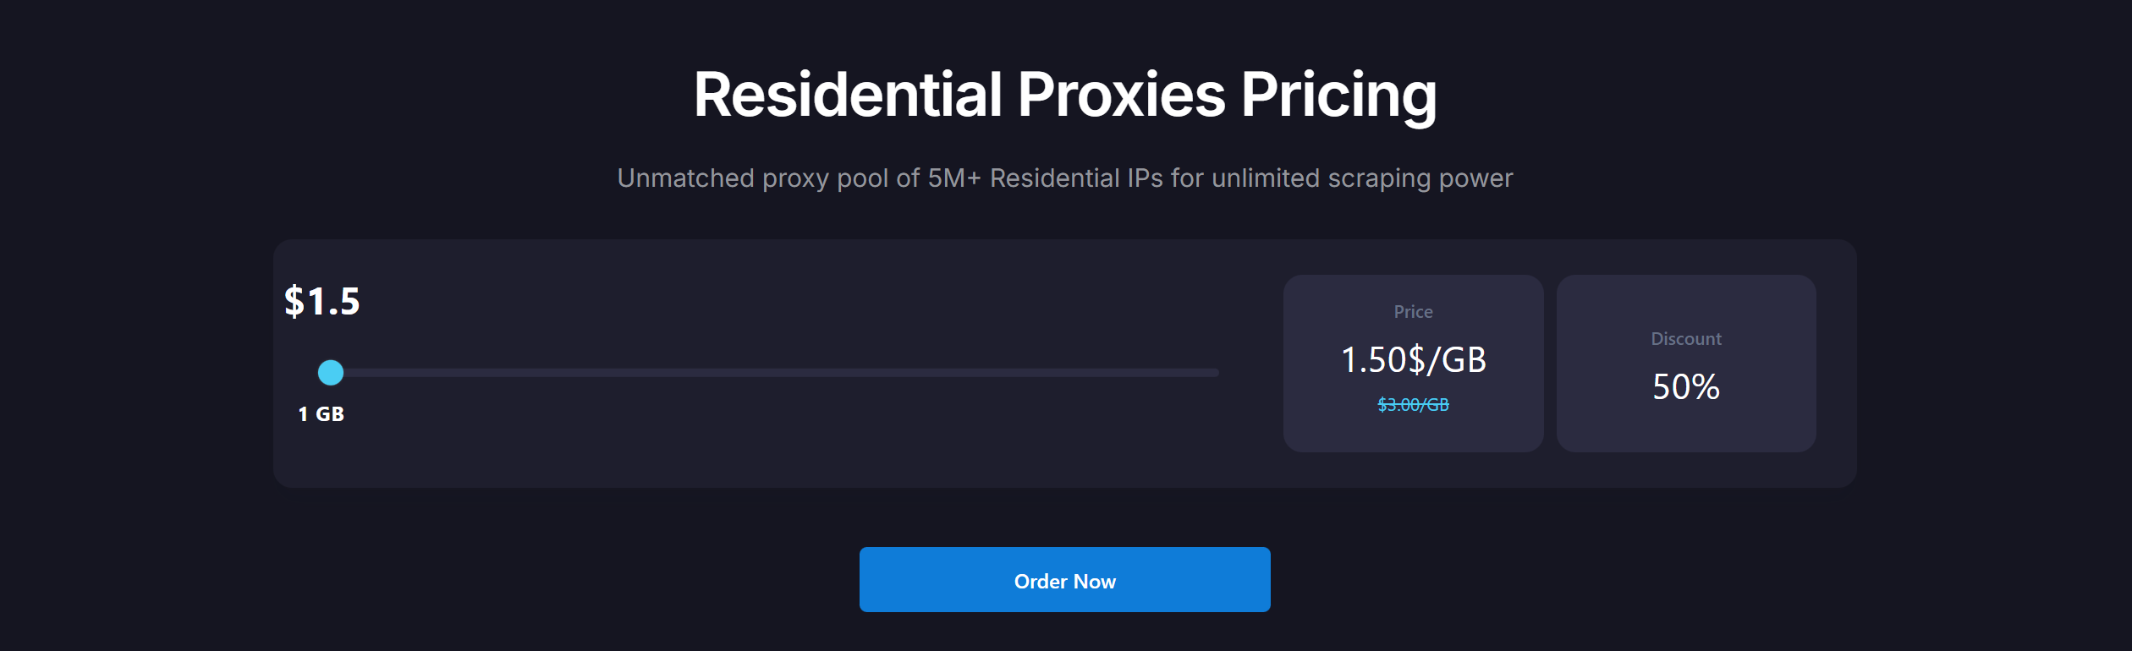This screenshot has height=651, width=2132.
Task: Click the "1 GB" label under the slider
Action: pyautogui.click(x=321, y=414)
